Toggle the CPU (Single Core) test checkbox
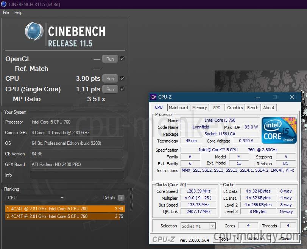 click(x=122, y=89)
